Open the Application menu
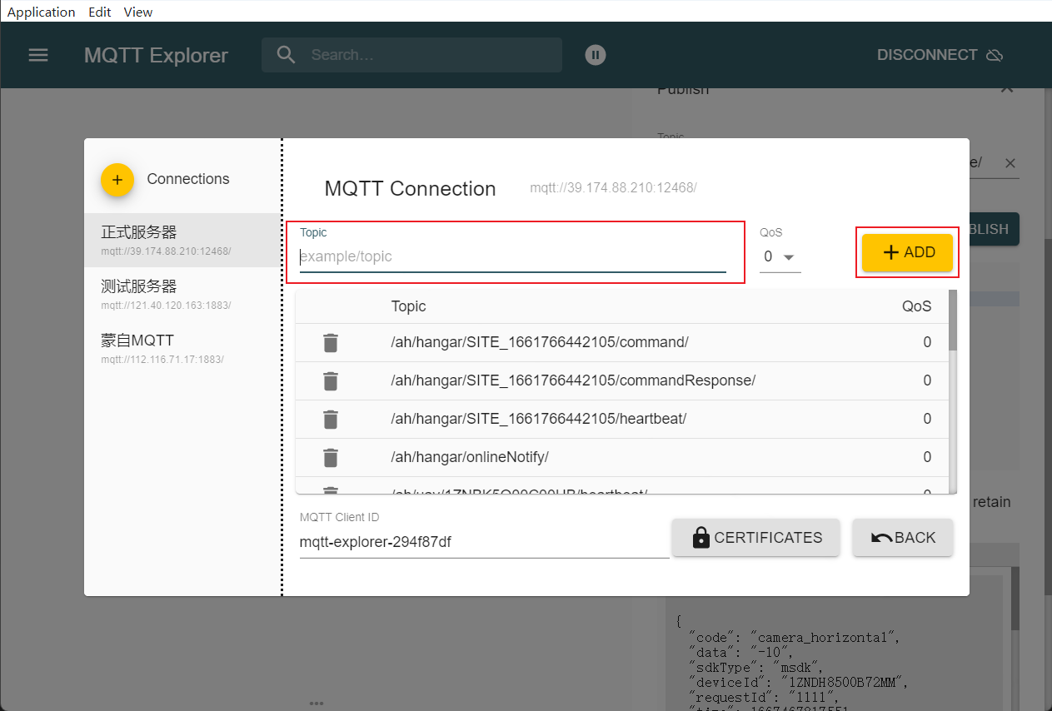 click(x=41, y=12)
